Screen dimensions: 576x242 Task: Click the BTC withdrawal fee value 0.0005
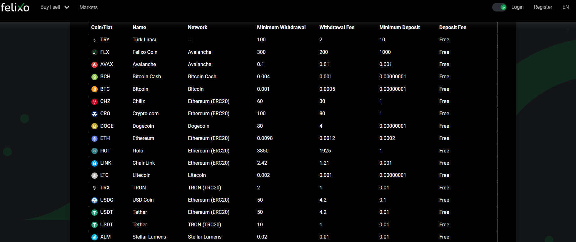pyautogui.click(x=327, y=89)
